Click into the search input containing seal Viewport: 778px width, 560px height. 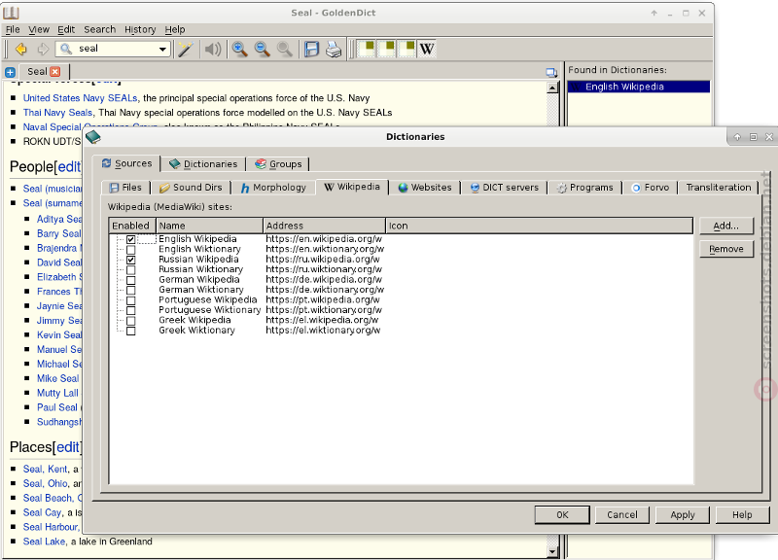tap(114, 49)
